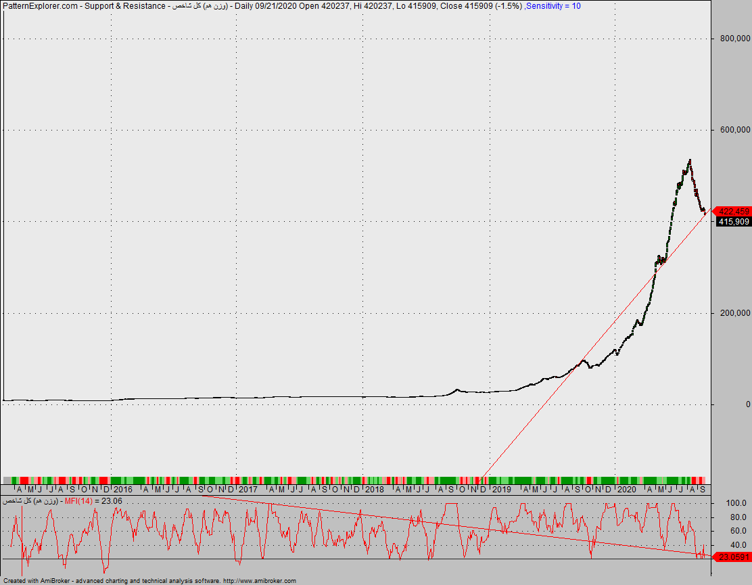Click the 2020 year label on time axis
The width and height of the screenshot is (752, 585).
tap(627, 490)
